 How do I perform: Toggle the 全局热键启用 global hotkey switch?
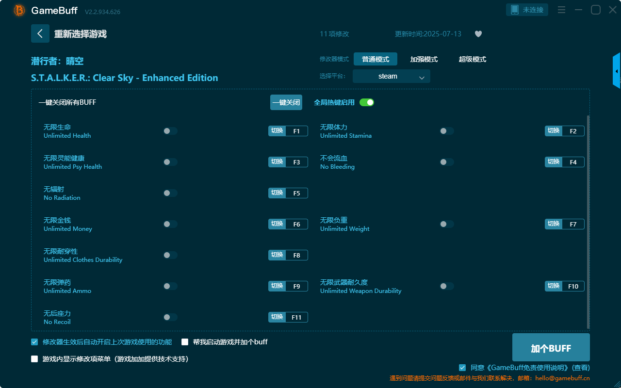[367, 102]
